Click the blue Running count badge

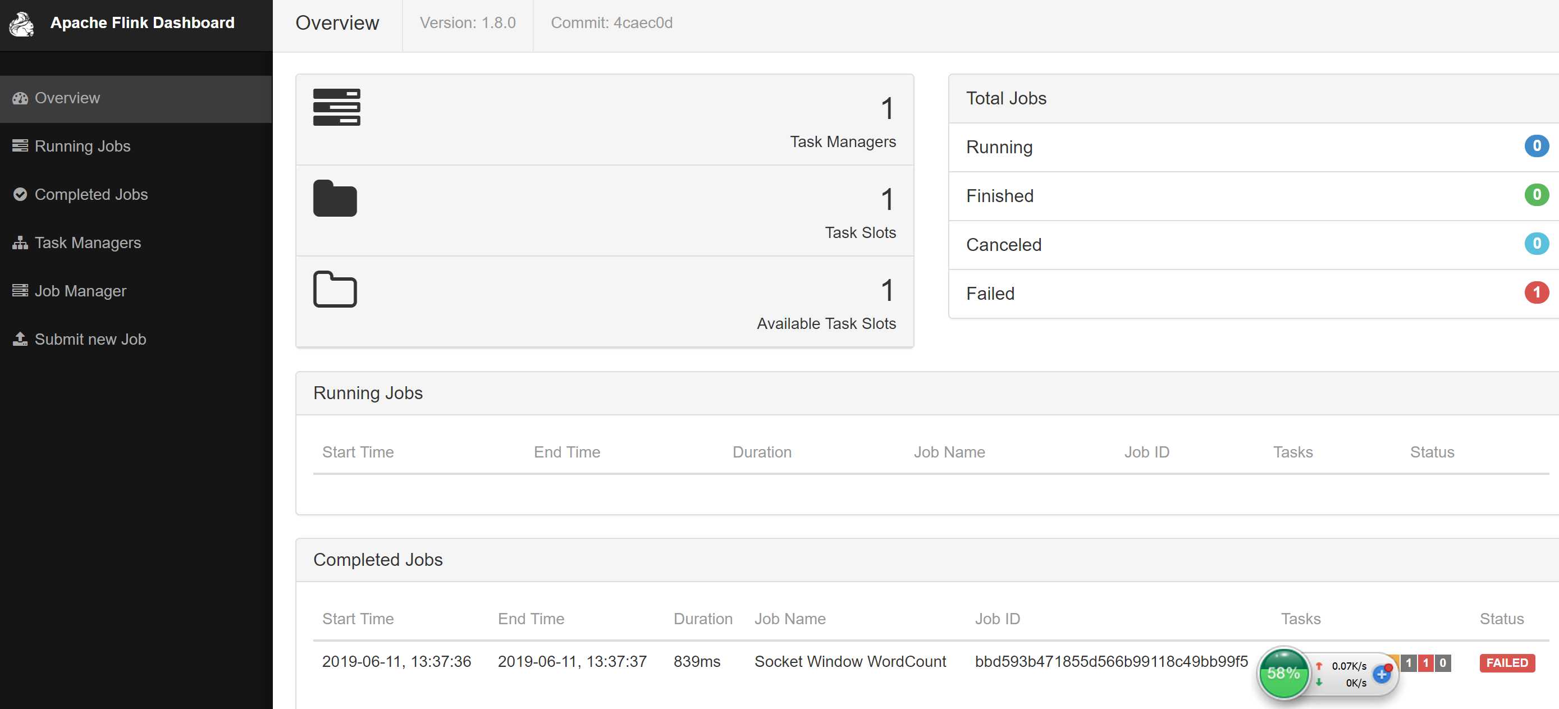point(1536,146)
